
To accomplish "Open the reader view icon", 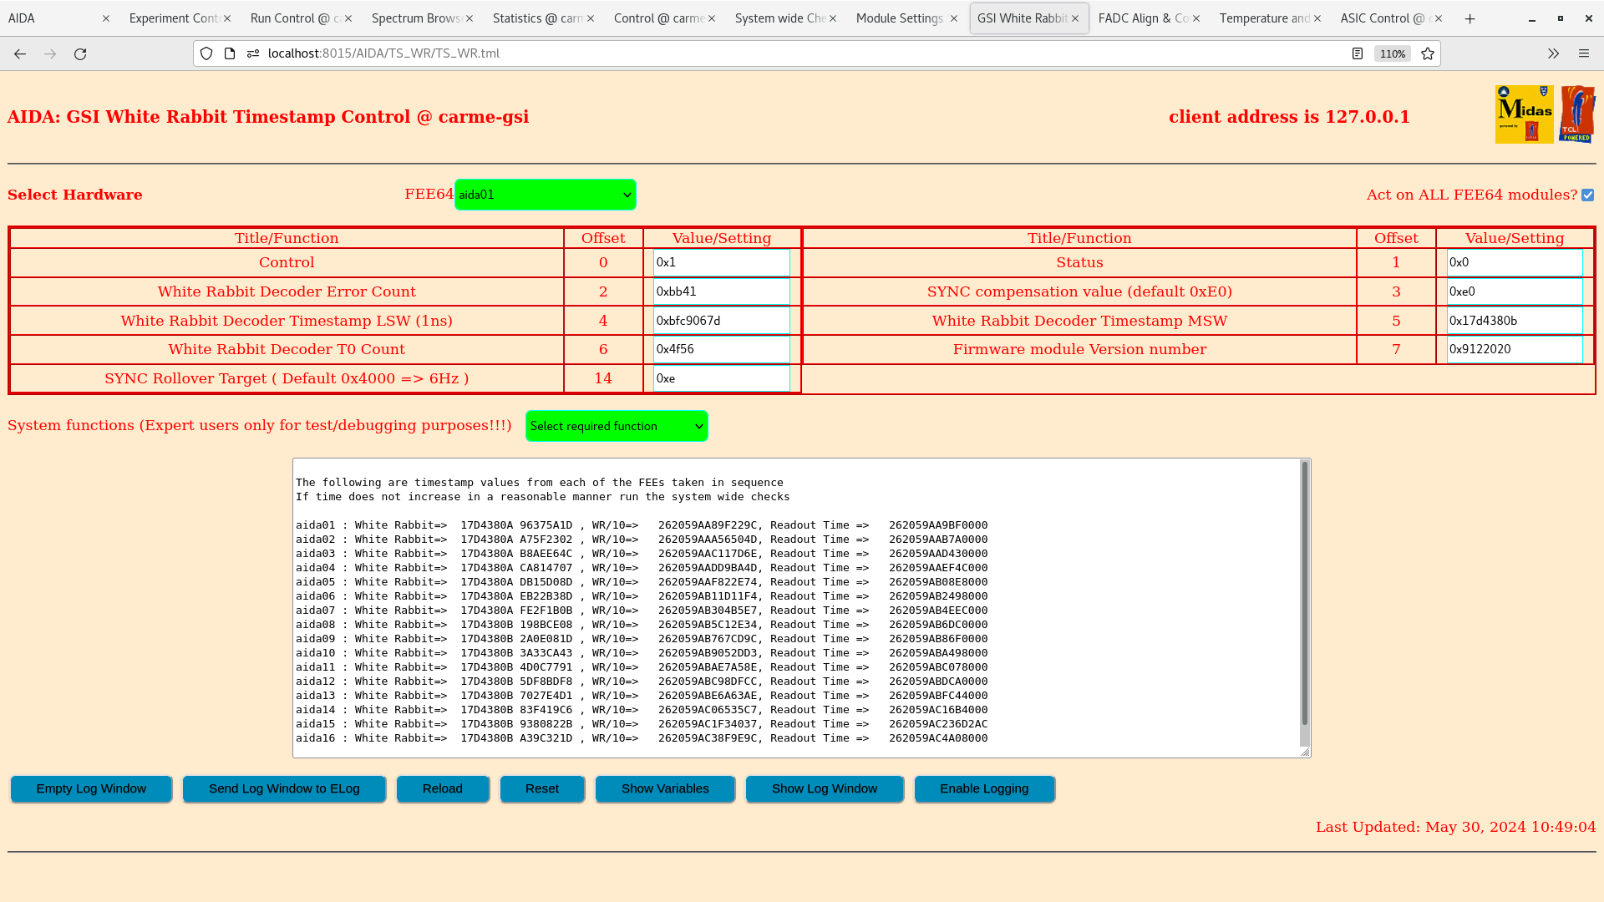I will [1358, 53].
